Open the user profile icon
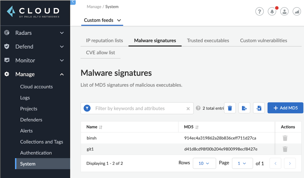Viewport: 304px width, 178px height. pyautogui.click(x=284, y=11)
